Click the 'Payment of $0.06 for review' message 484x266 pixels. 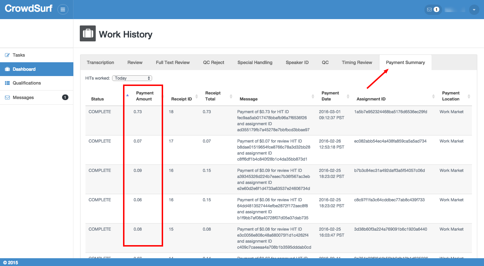(273, 209)
